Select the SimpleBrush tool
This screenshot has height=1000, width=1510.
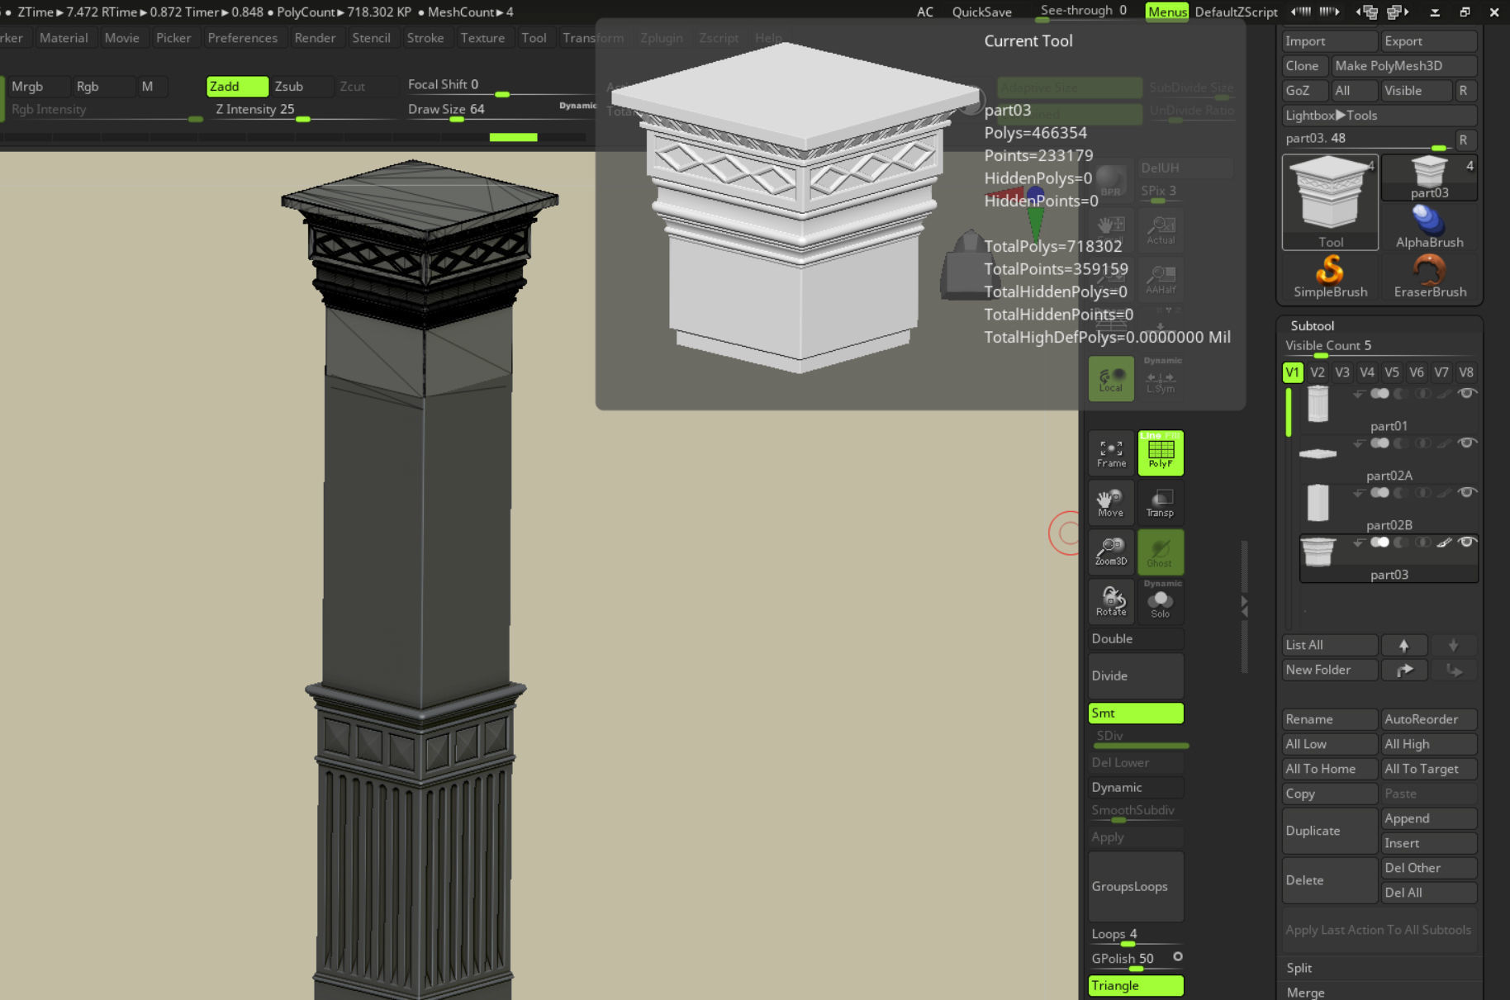1330,277
